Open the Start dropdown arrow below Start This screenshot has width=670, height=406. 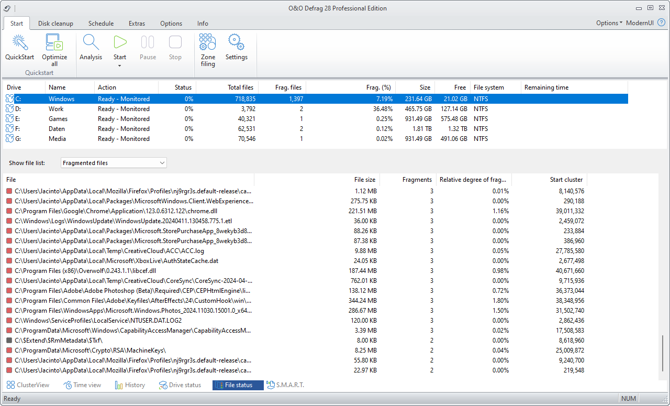[x=119, y=65]
